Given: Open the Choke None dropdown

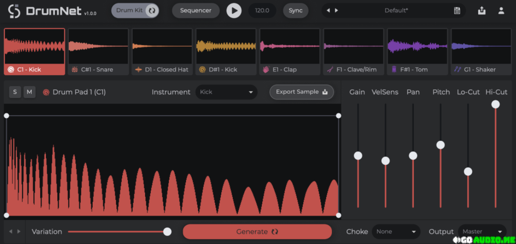Looking at the screenshot, I should coord(396,232).
